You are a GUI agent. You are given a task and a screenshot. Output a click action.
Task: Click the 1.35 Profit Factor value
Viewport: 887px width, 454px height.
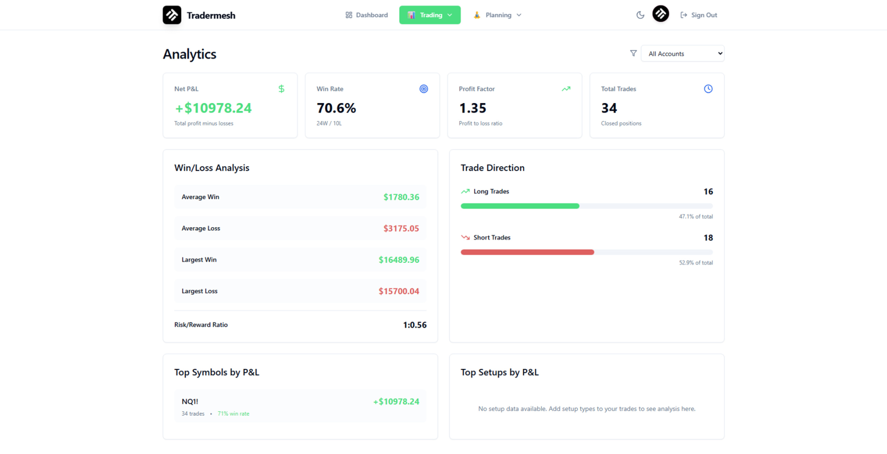(x=473, y=108)
